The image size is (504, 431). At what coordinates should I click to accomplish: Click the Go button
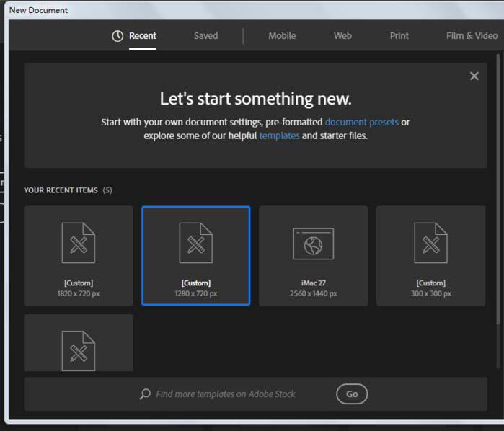click(x=352, y=394)
